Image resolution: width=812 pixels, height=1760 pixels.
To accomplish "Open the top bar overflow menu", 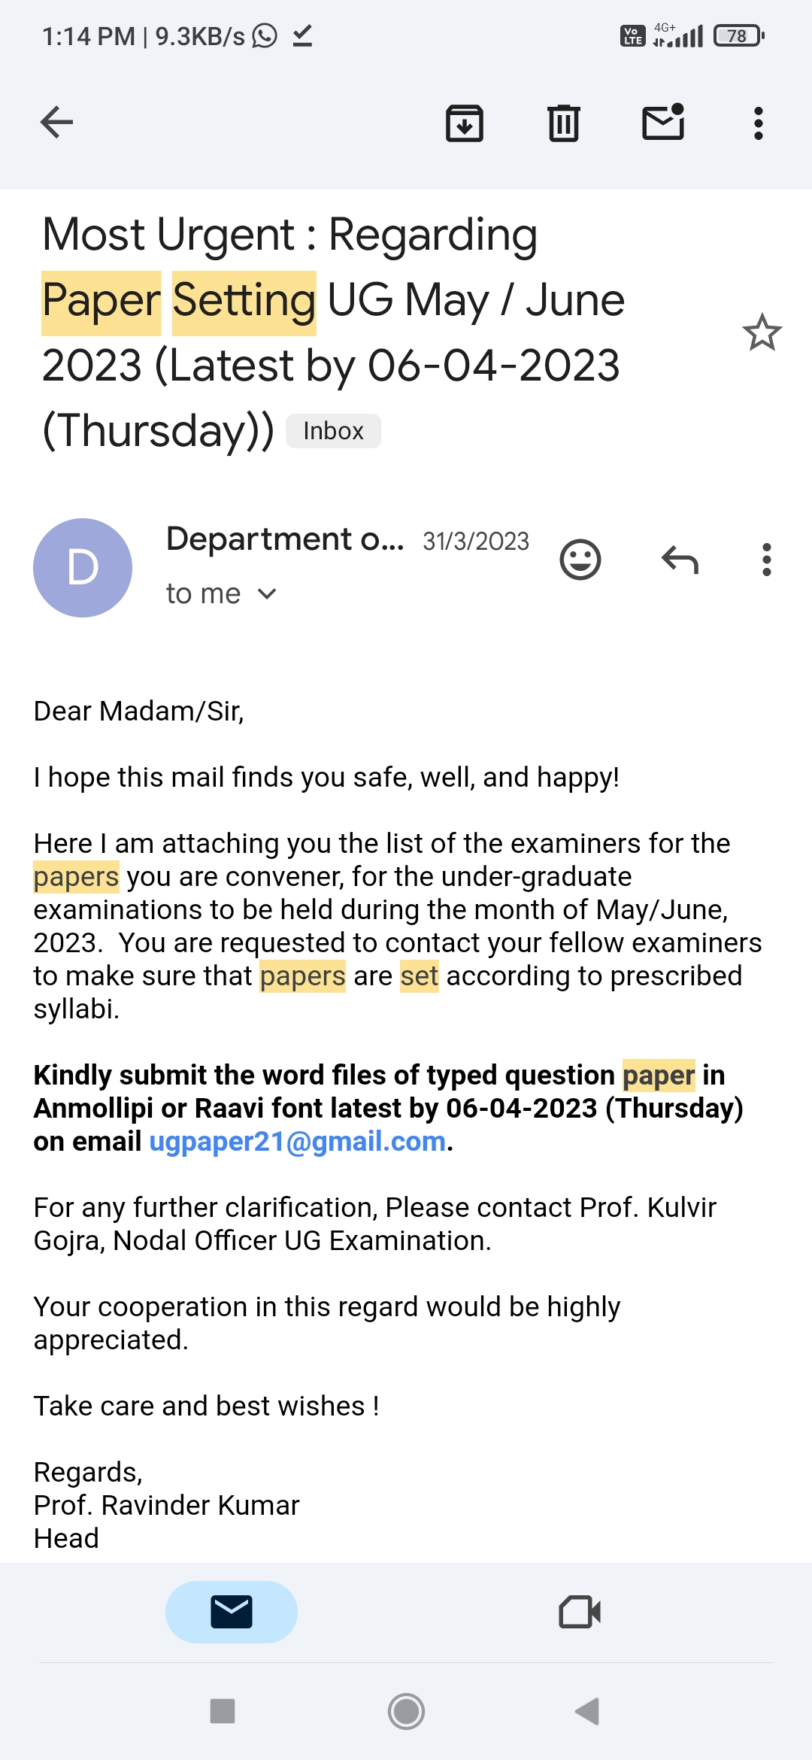I will pyautogui.click(x=759, y=123).
